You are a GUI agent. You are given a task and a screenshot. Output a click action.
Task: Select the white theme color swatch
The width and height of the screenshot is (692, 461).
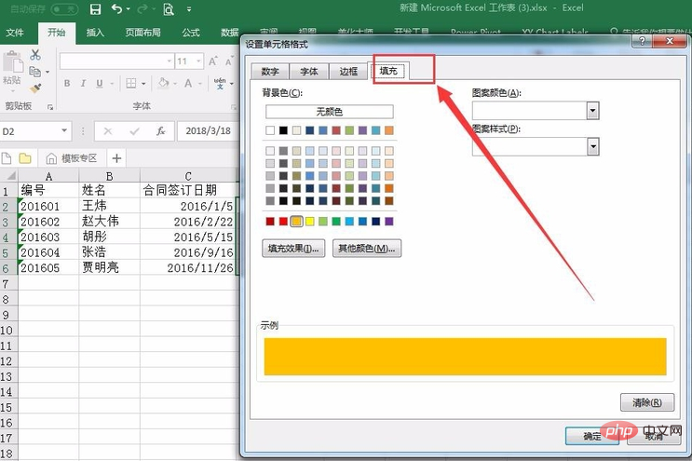(x=270, y=130)
